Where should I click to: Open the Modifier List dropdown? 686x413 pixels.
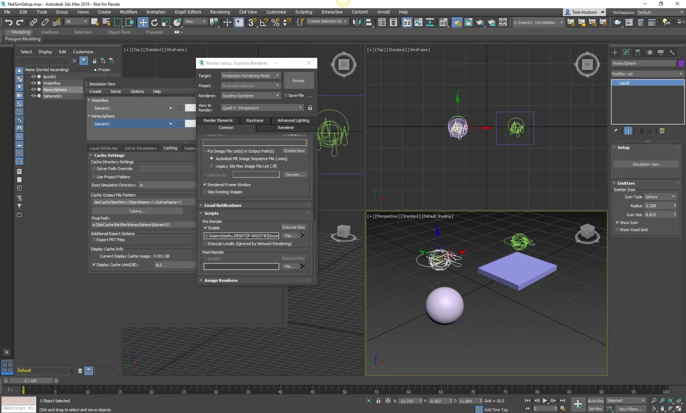[647, 74]
